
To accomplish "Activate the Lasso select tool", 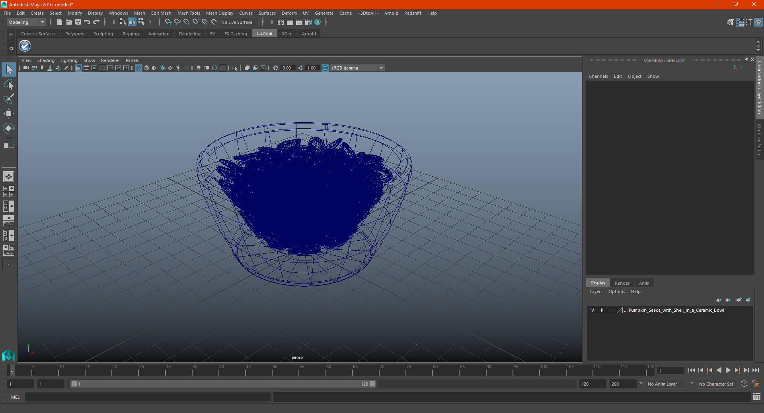I will (9, 84).
